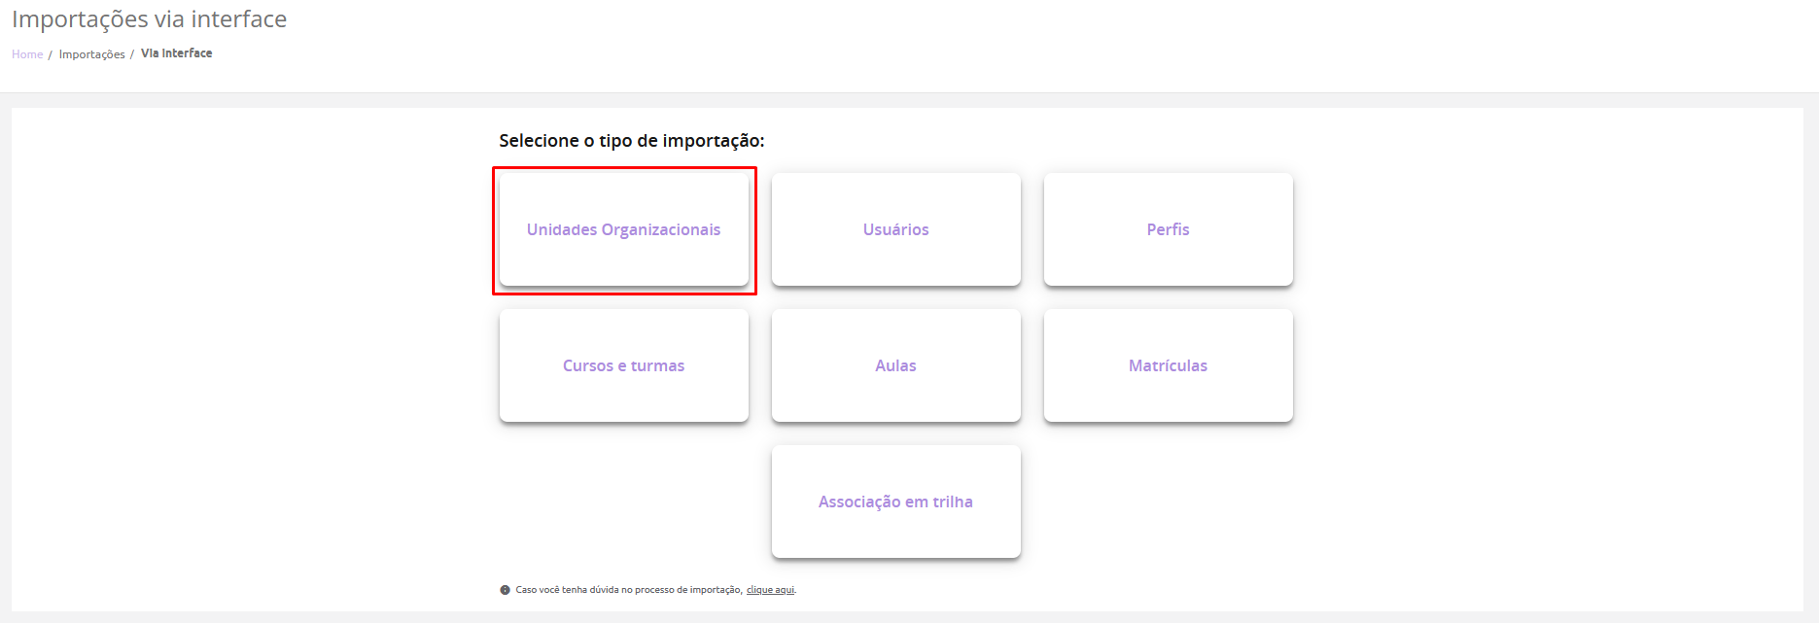Choose the Matrículas import option
Image resolution: width=1819 pixels, height=623 pixels.
[x=1168, y=365]
